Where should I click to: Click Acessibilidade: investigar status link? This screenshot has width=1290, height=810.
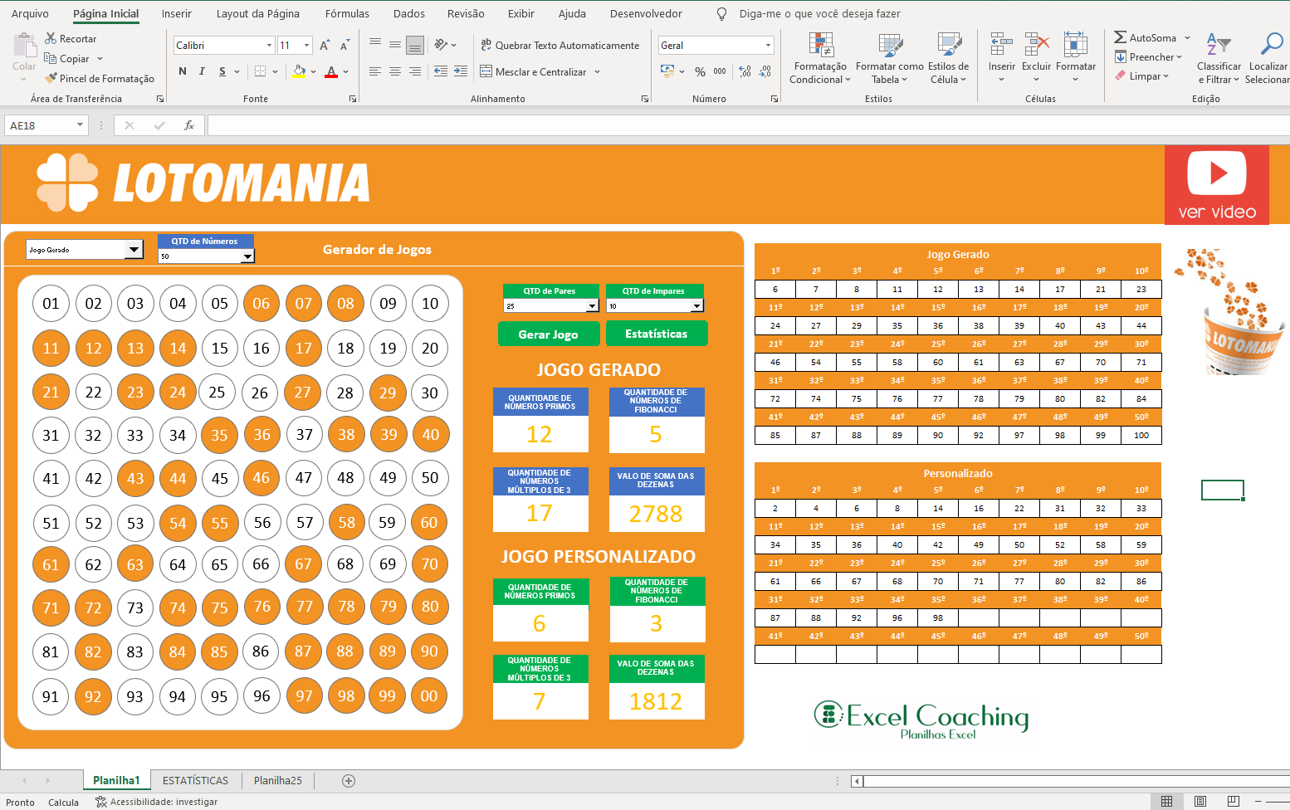click(x=156, y=802)
